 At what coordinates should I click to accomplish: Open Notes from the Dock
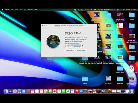coord(41,91)
